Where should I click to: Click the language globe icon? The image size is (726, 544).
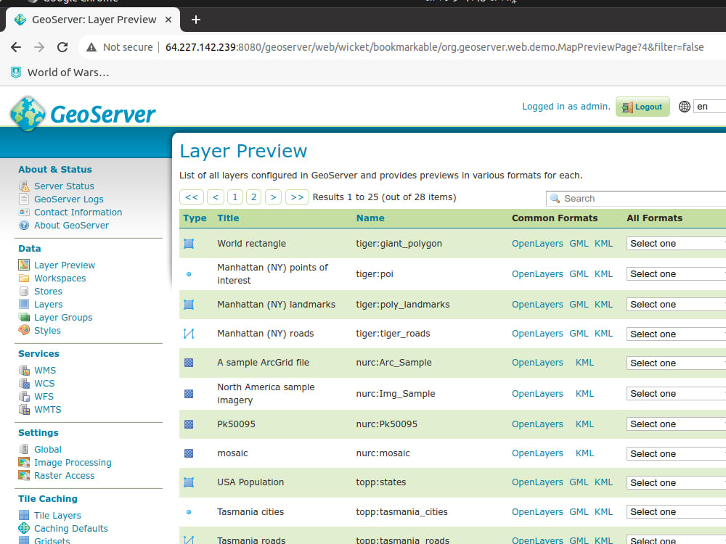tap(685, 107)
